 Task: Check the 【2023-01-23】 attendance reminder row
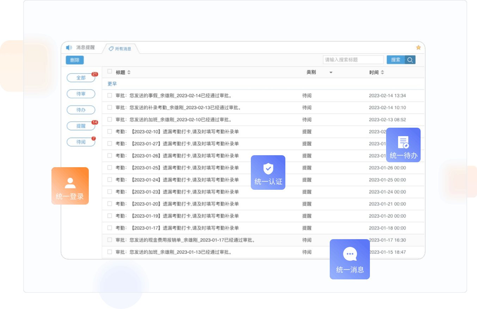pos(110,191)
